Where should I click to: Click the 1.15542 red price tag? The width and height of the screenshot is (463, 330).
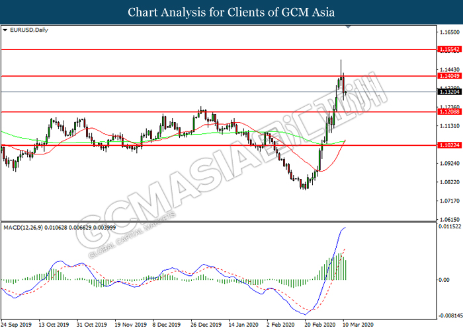449,49
